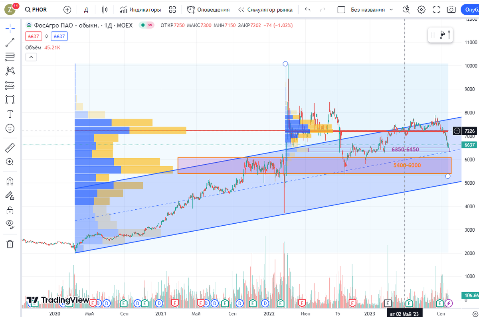Screen dimensions: 479x317
Task: Select the ruler measure tool
Action: click(x=10, y=148)
